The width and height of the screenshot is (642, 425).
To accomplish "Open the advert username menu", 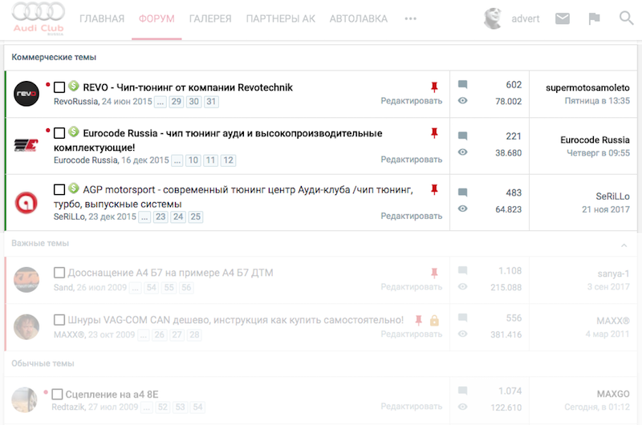I will point(526,18).
